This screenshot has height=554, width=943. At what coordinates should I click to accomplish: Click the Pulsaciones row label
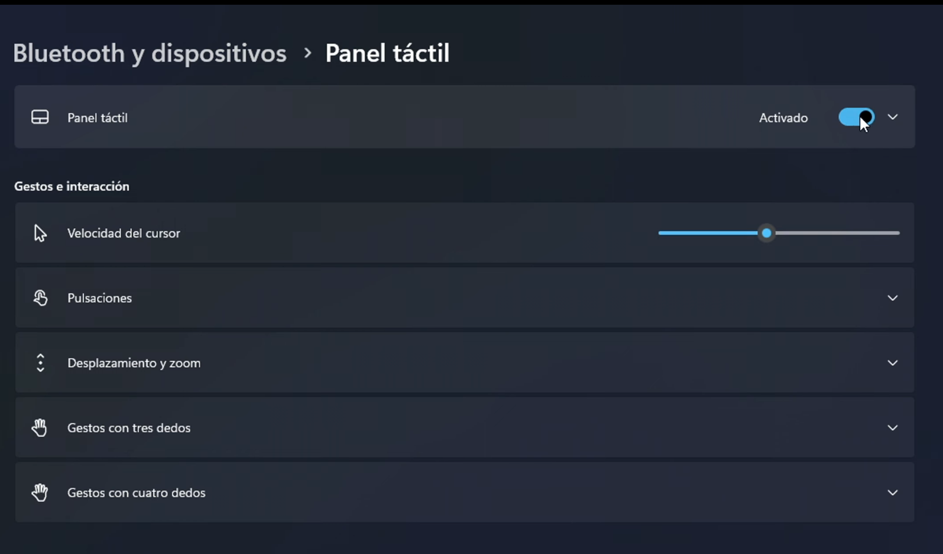(x=99, y=297)
